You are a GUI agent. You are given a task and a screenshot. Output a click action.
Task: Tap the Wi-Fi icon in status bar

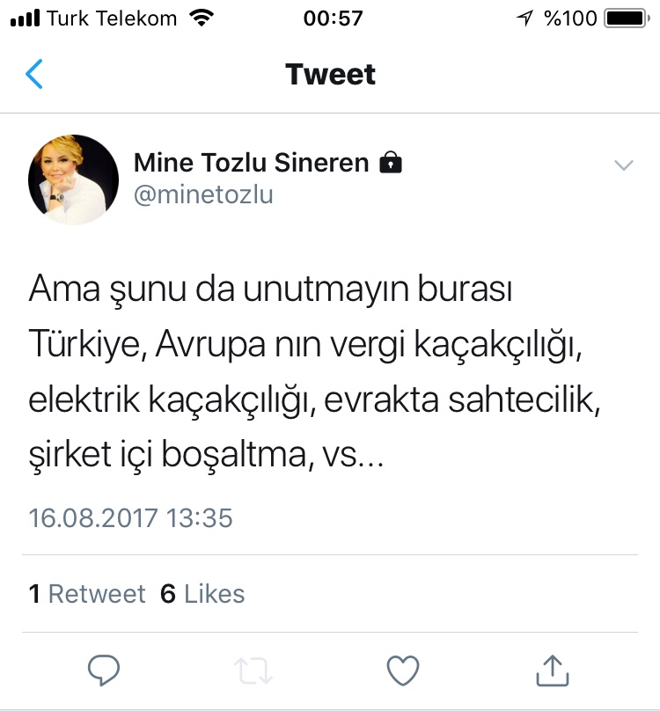coord(202,18)
